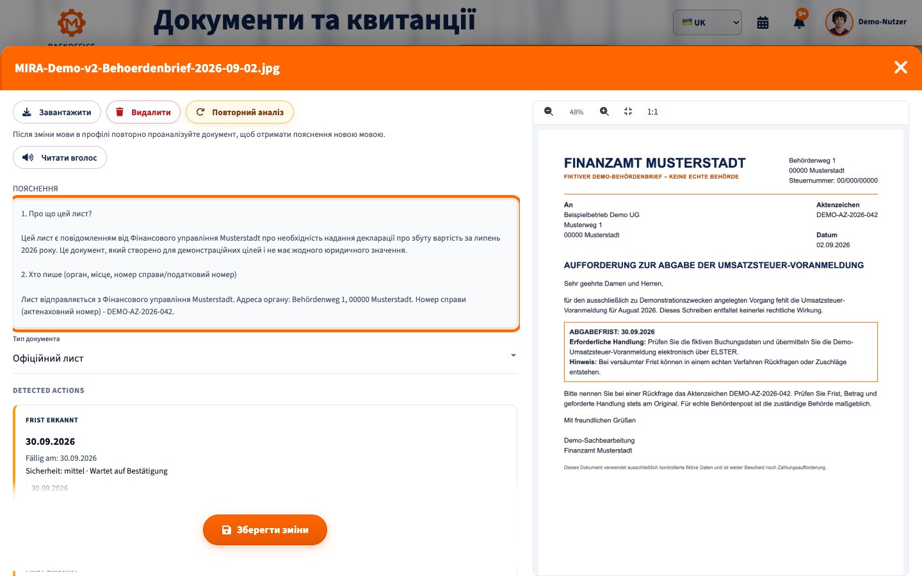This screenshot has width=922, height=576.
Task: Close the document dialog with the X
Action: 900,67
